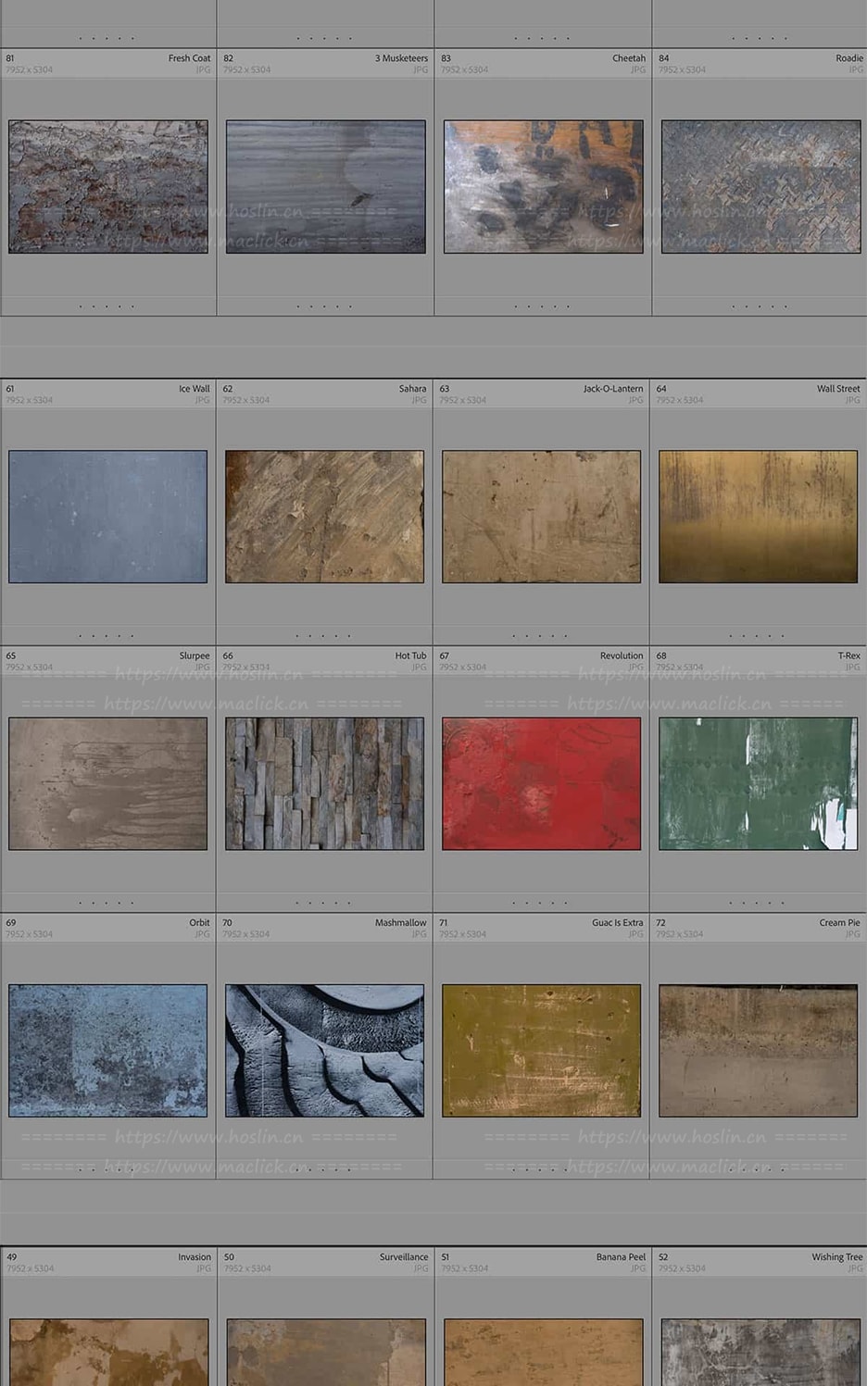This screenshot has width=867, height=1386.
Task: Click the '3 Musketeers' file name
Action: 401,58
